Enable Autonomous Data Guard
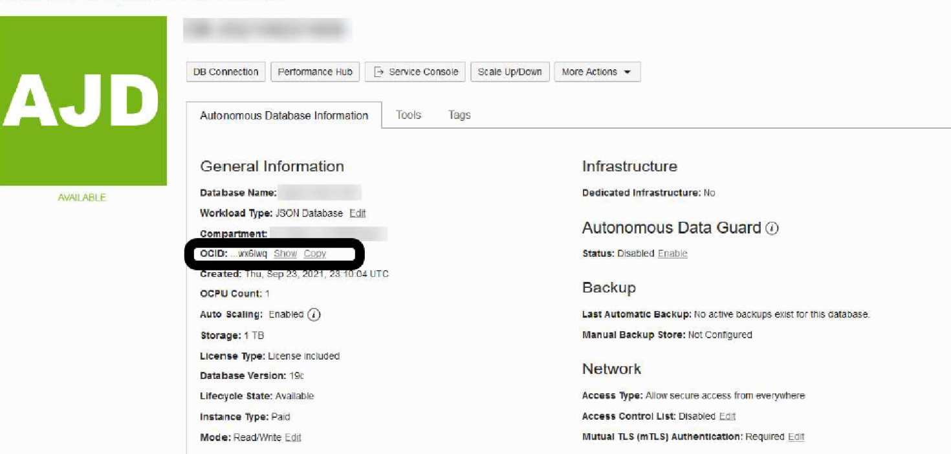951x454 pixels. coord(672,254)
